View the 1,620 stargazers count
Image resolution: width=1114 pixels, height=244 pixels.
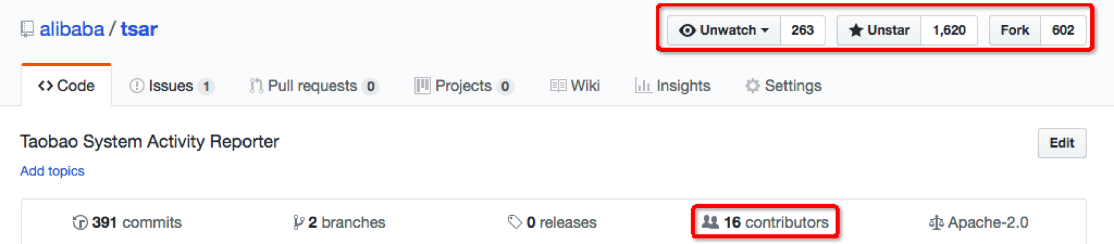click(949, 30)
